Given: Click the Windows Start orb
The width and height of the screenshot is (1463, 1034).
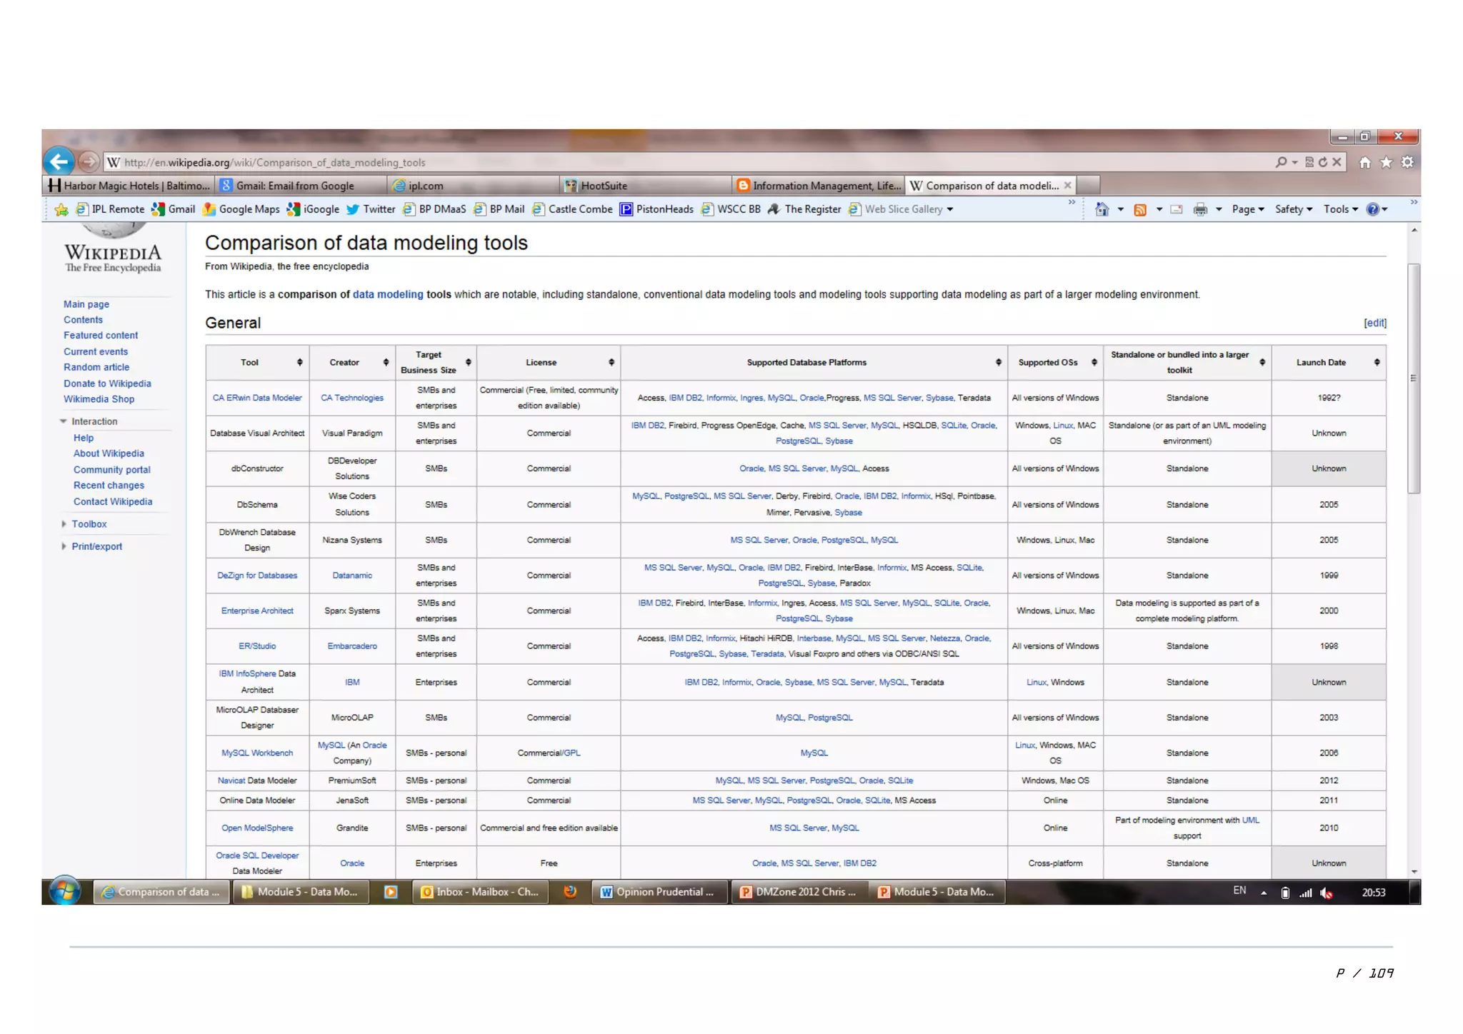Looking at the screenshot, I should (x=65, y=891).
